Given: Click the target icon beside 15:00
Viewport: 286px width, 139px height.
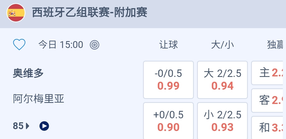Looking at the screenshot, I should coord(95,45).
